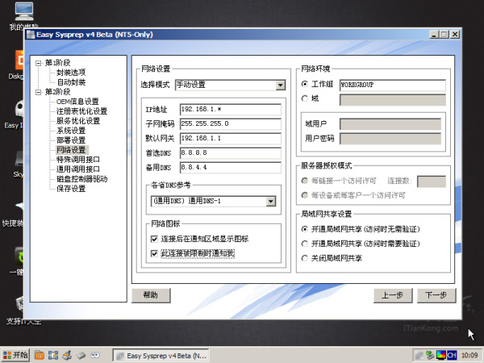Viewport: 484px width, 363px height.
Task: Minimize the Easy Sysprep window
Action: [x=434, y=34]
